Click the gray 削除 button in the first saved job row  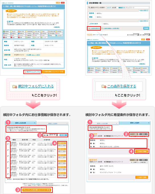(62, 145)
